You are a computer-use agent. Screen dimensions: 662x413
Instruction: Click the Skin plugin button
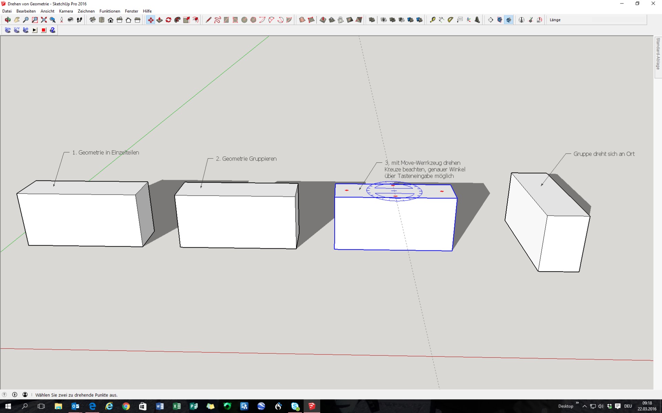pyautogui.click(x=8, y=30)
